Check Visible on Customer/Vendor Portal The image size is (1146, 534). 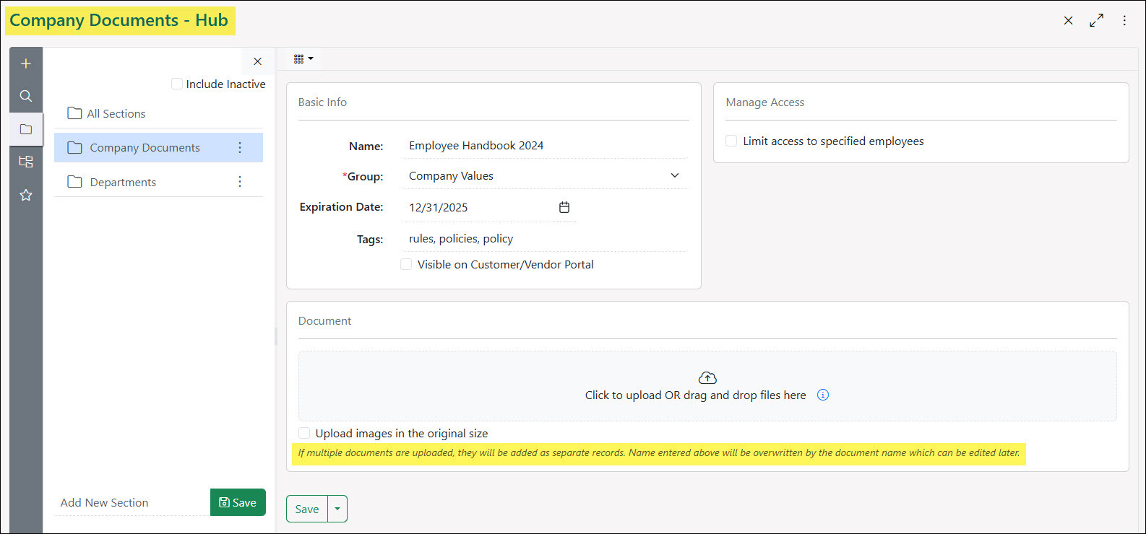click(x=406, y=264)
